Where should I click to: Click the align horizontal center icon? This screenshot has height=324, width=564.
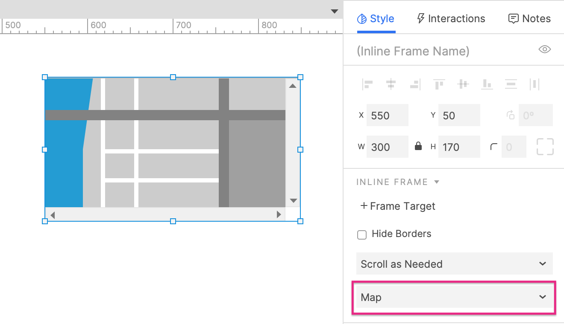[x=391, y=84]
